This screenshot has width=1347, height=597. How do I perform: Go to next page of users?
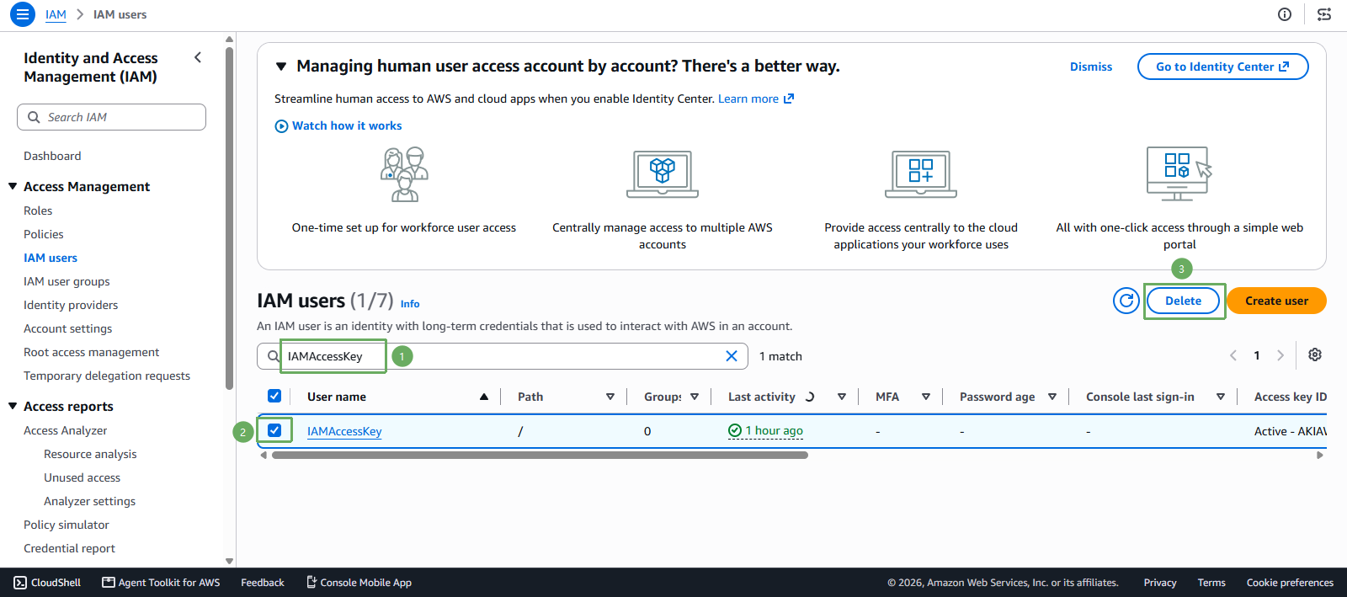[x=1280, y=355]
